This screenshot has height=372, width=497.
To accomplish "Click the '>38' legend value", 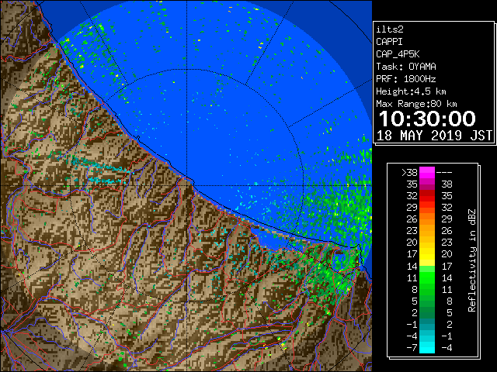I will tap(409, 173).
